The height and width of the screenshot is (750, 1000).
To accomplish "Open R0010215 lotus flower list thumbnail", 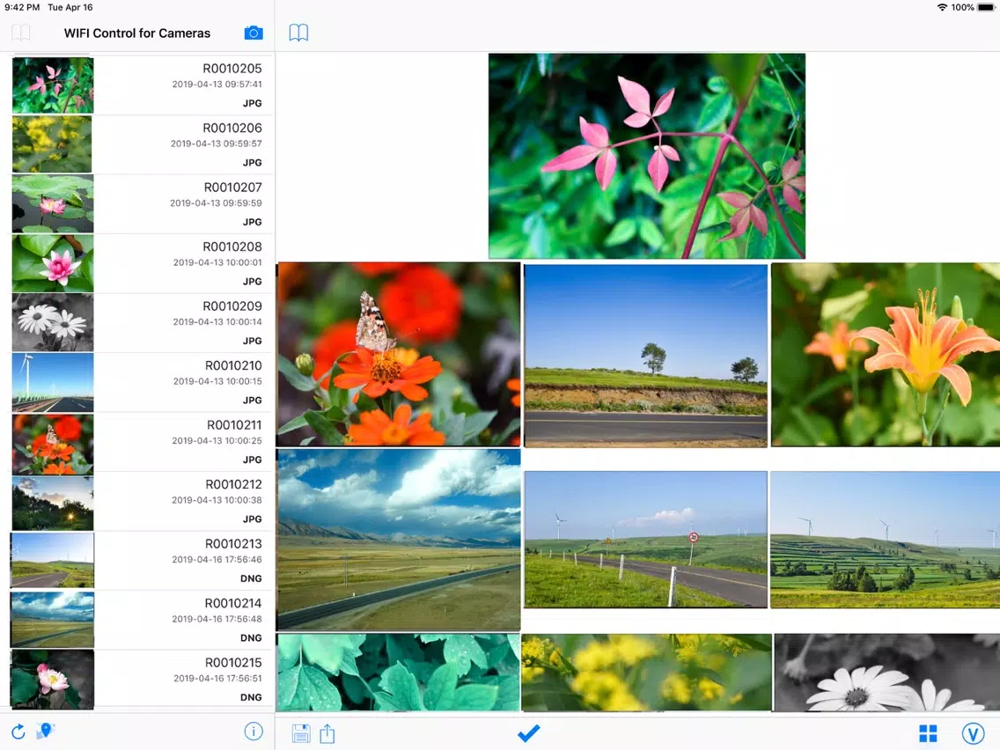I will coord(52,680).
